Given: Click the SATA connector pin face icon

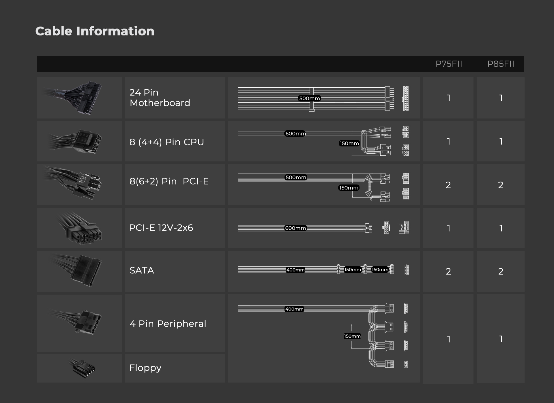Looking at the screenshot, I should tap(406, 270).
